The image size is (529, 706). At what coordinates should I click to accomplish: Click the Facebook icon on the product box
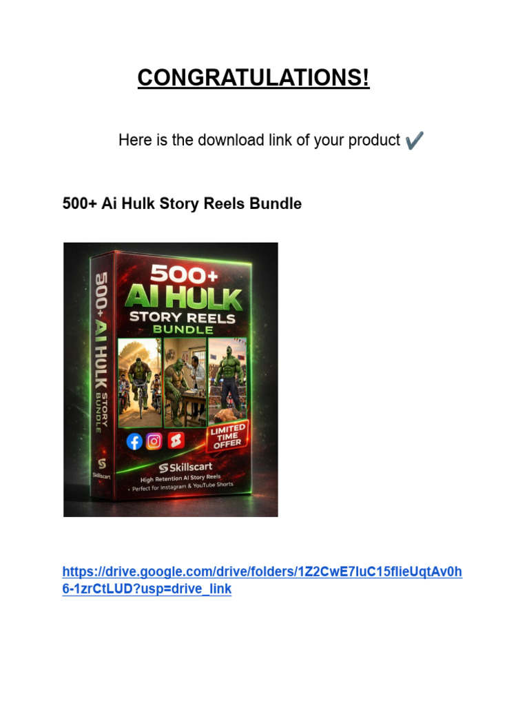coord(134,442)
